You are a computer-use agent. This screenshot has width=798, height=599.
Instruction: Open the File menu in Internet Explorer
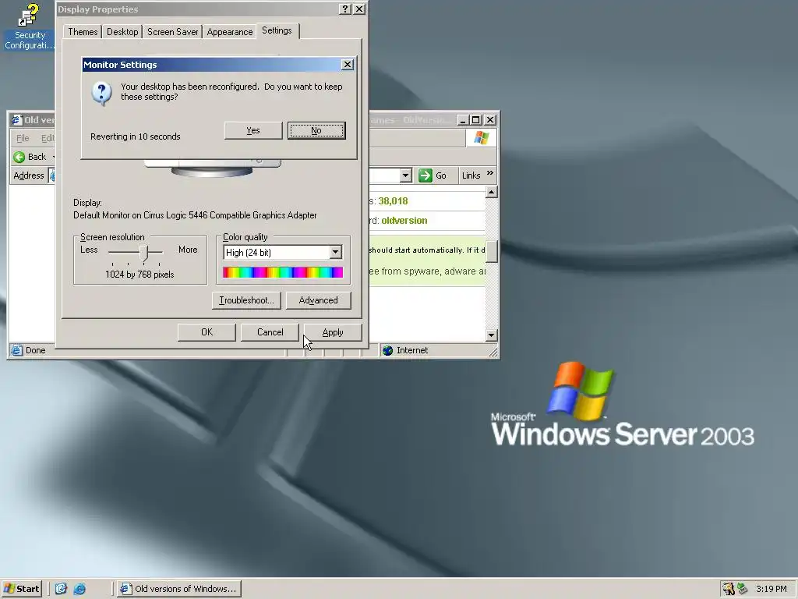pyautogui.click(x=23, y=138)
